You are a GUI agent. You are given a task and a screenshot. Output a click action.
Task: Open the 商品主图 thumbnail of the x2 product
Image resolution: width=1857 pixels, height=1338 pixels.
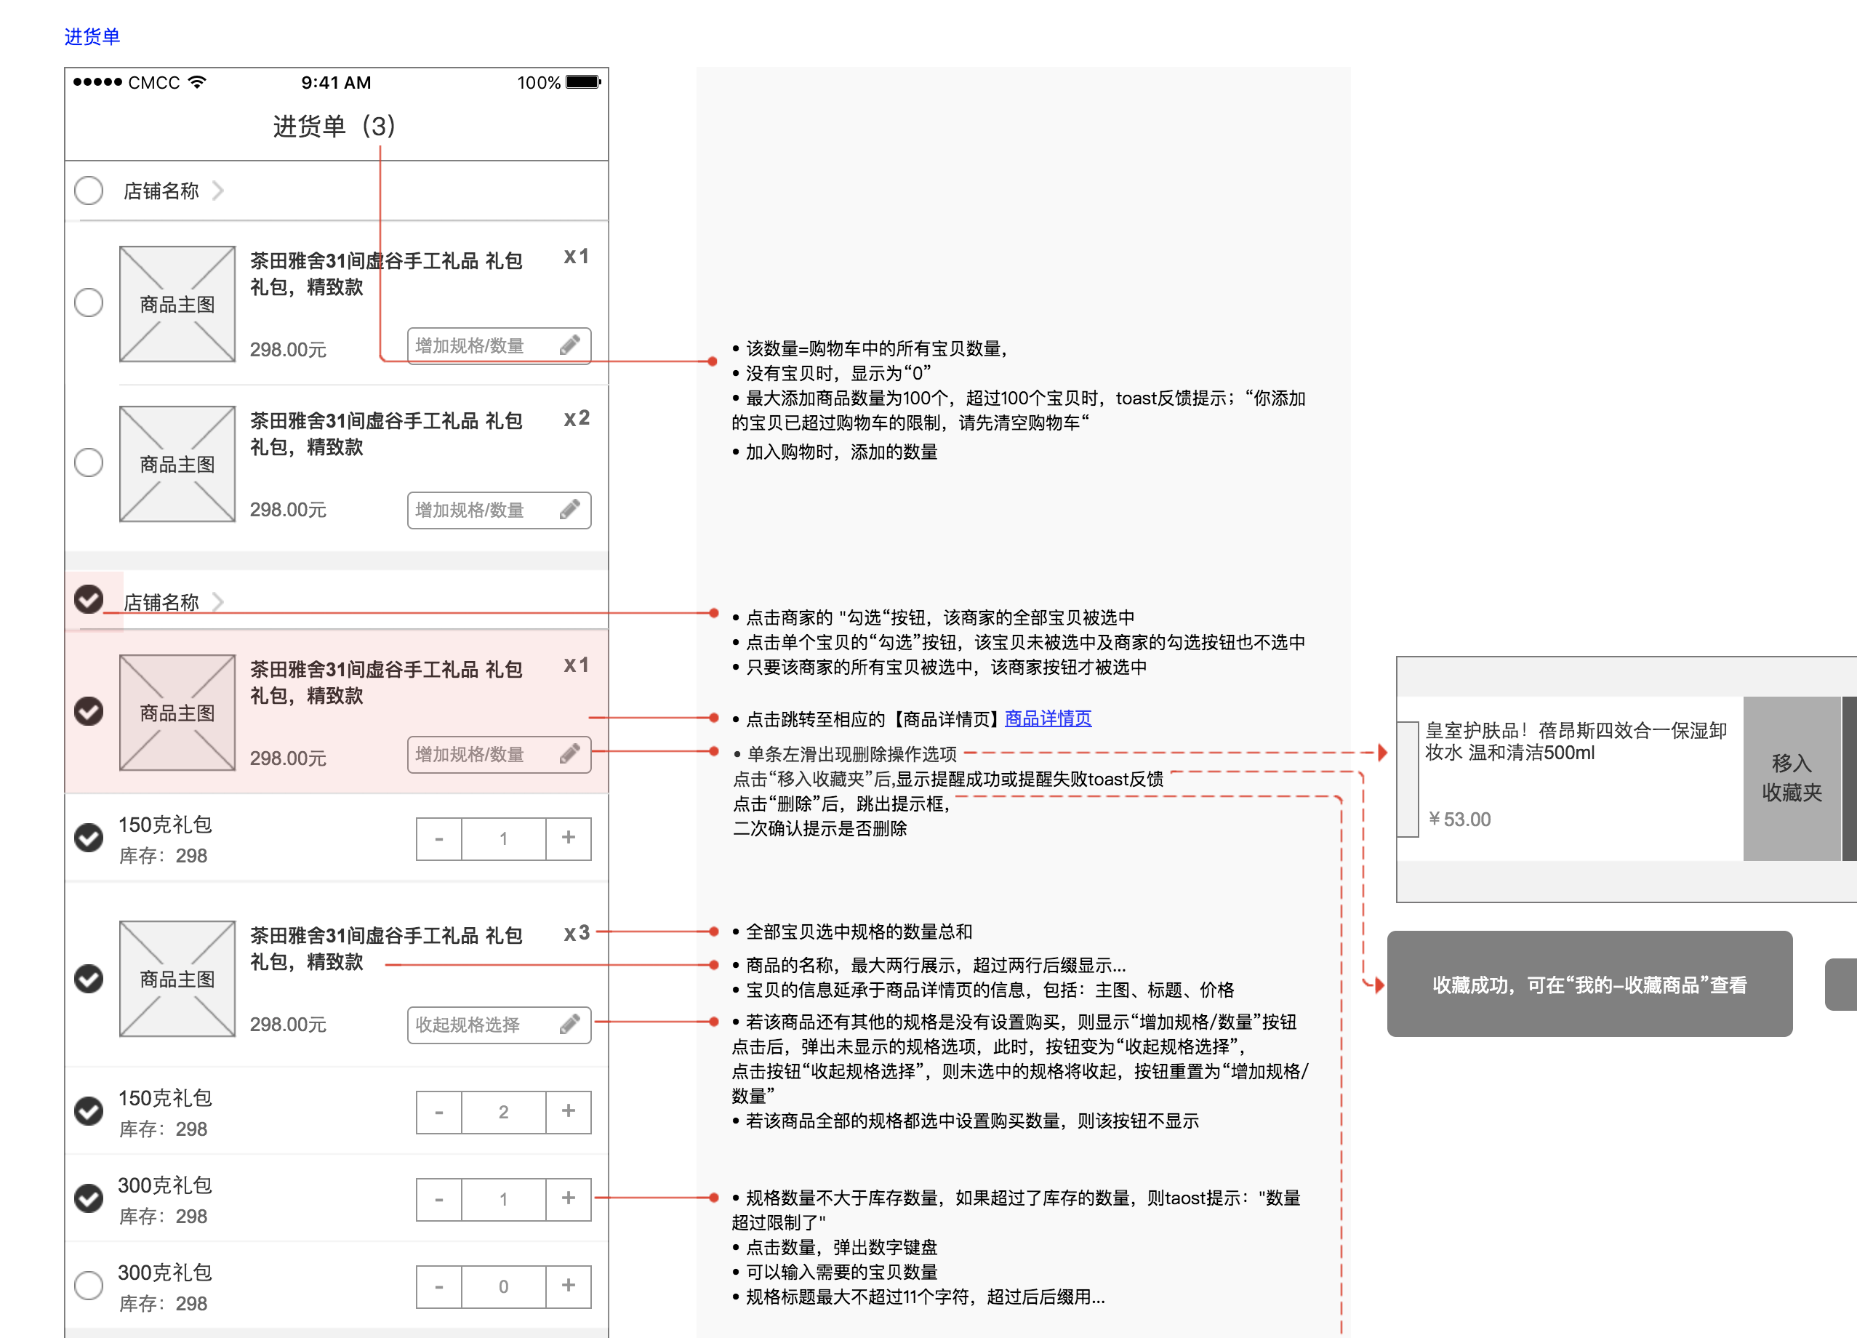click(177, 463)
